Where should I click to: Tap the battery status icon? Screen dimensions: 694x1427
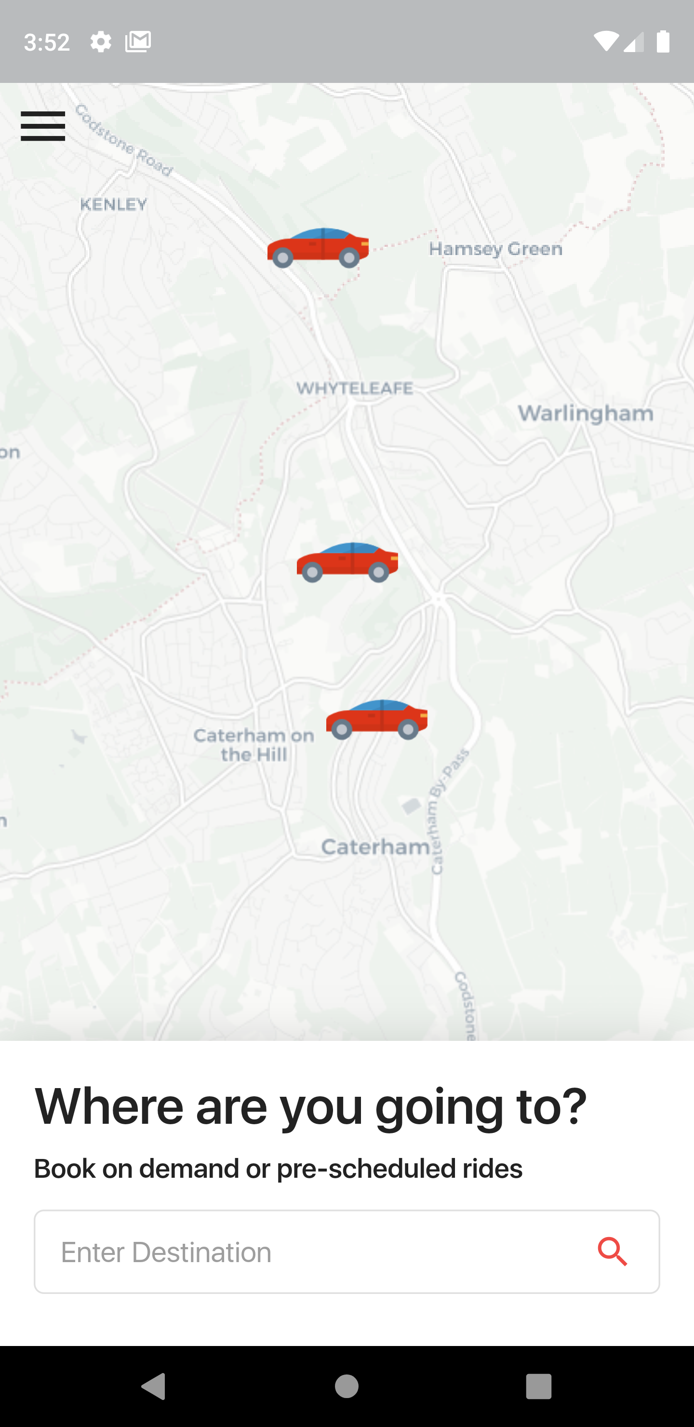click(663, 41)
